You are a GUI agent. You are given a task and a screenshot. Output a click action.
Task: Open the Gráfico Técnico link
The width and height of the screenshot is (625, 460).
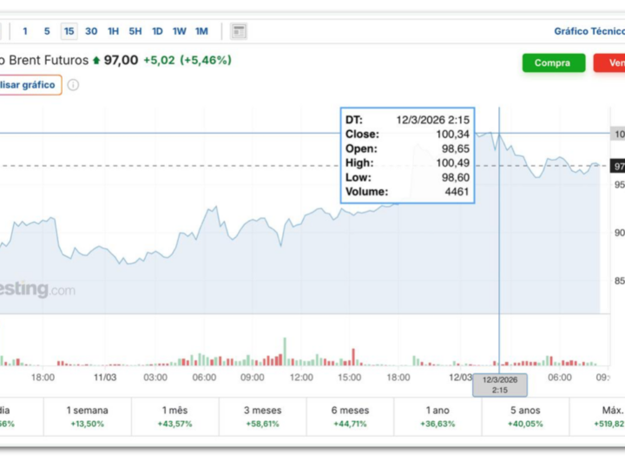(589, 31)
